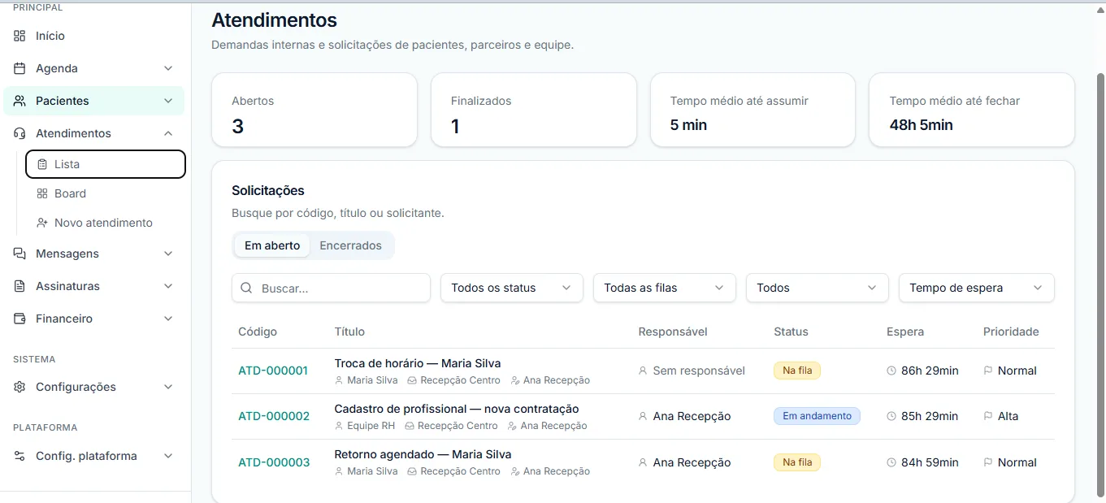Expand the Pacientes menu chevron
The width and height of the screenshot is (1106, 503).
(168, 101)
